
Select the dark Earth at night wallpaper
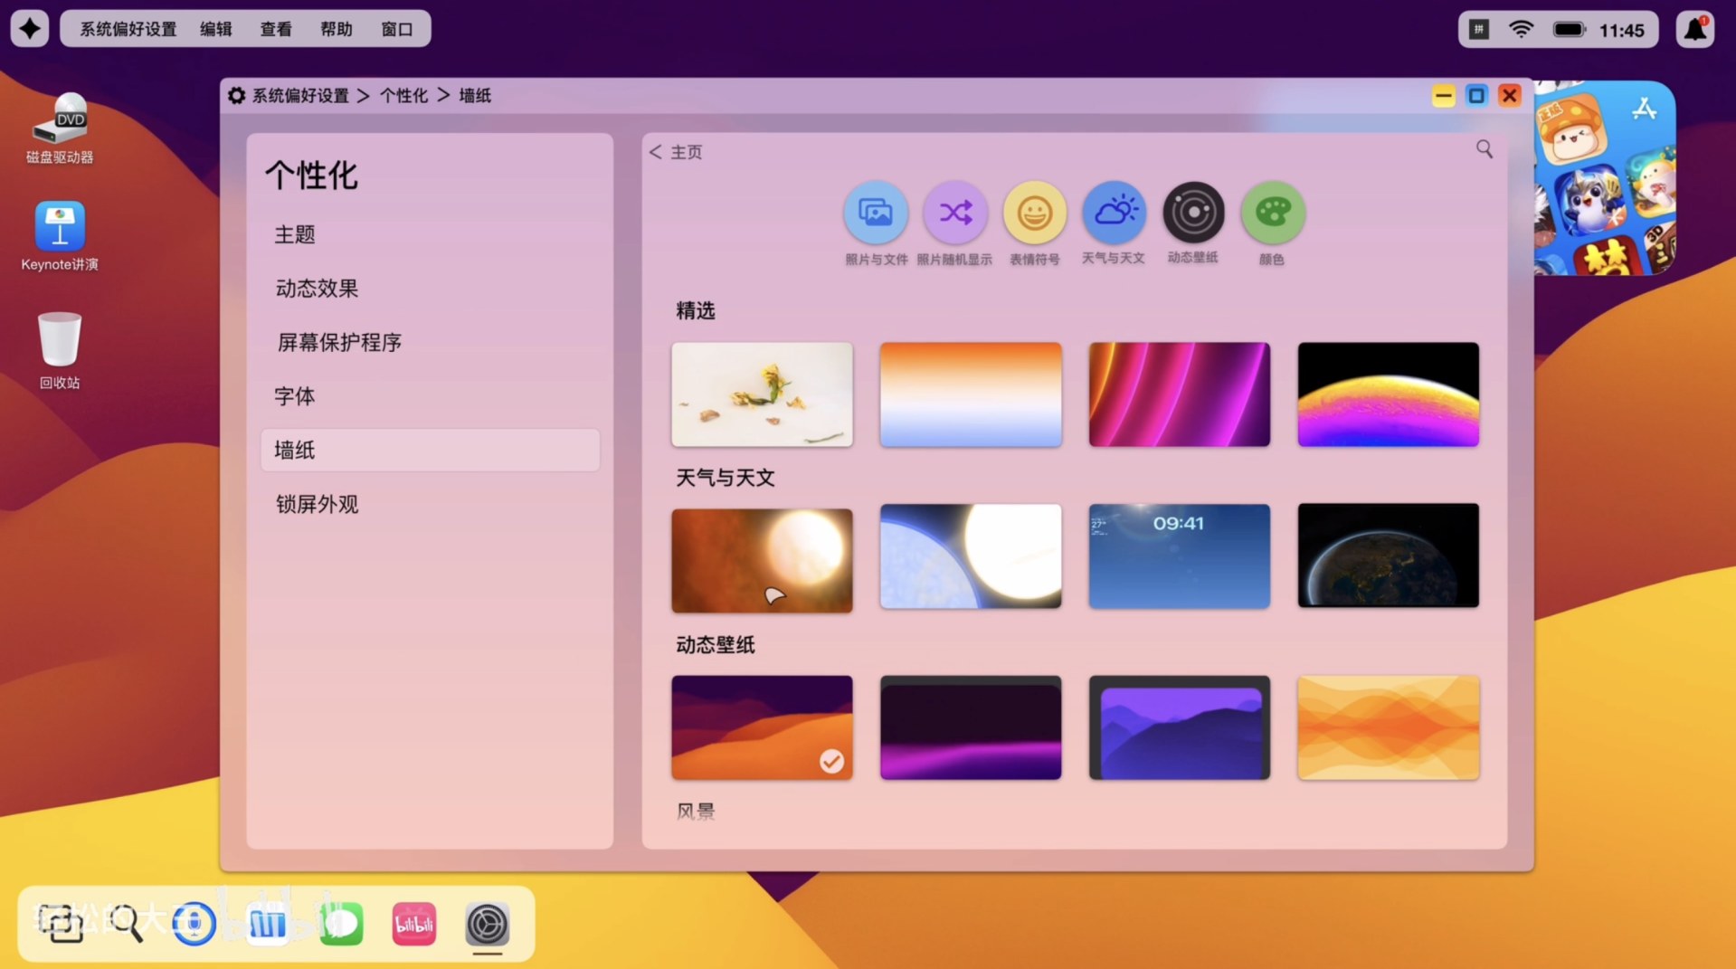point(1389,556)
